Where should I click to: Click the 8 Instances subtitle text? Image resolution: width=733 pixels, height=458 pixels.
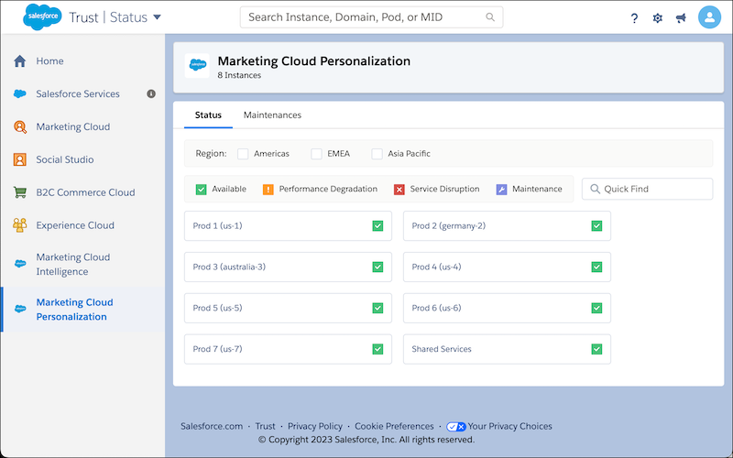point(239,75)
